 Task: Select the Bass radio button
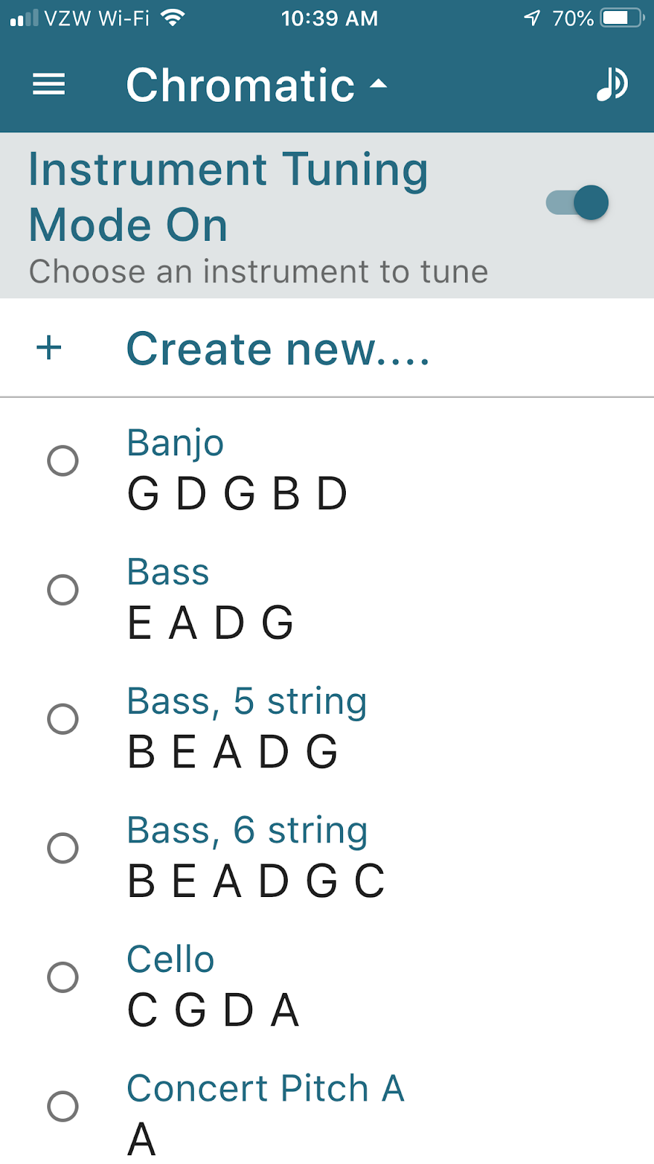[62, 590]
